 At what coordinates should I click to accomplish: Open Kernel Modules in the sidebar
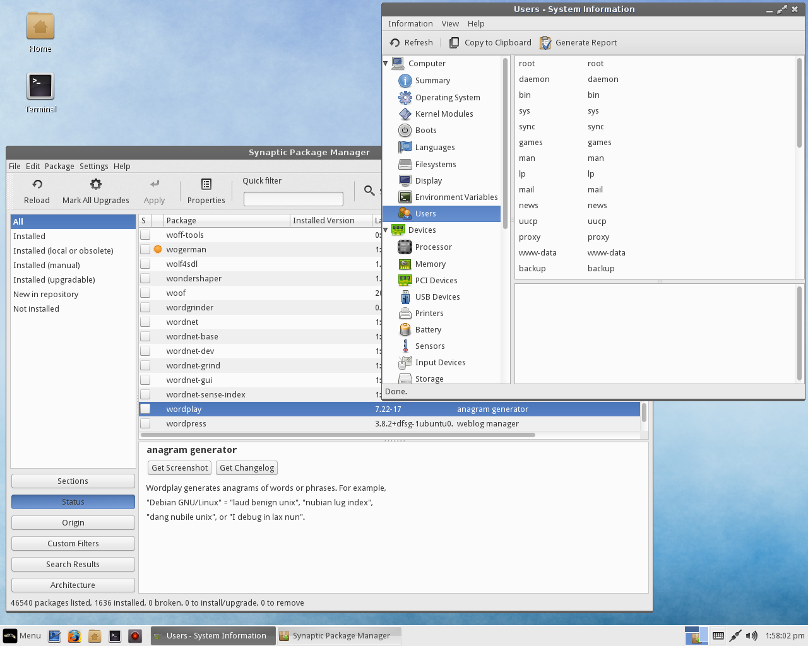444,114
